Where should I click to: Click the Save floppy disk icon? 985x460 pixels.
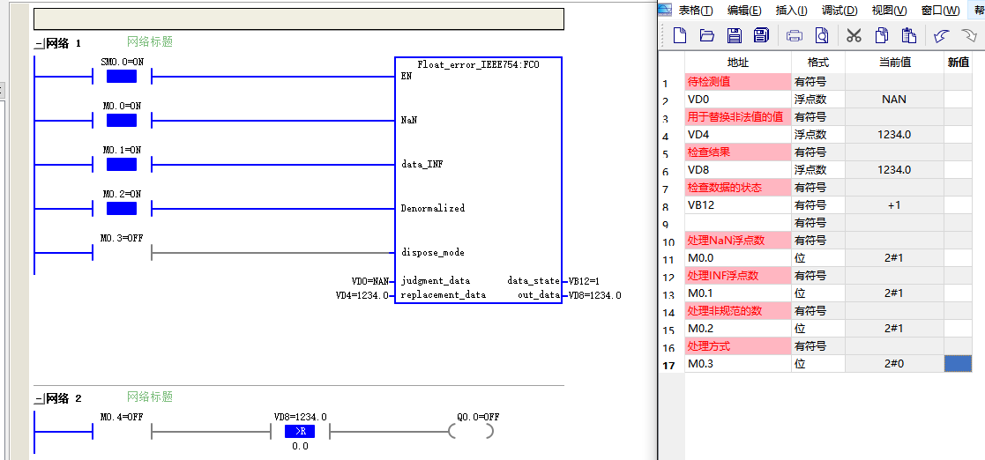(735, 35)
